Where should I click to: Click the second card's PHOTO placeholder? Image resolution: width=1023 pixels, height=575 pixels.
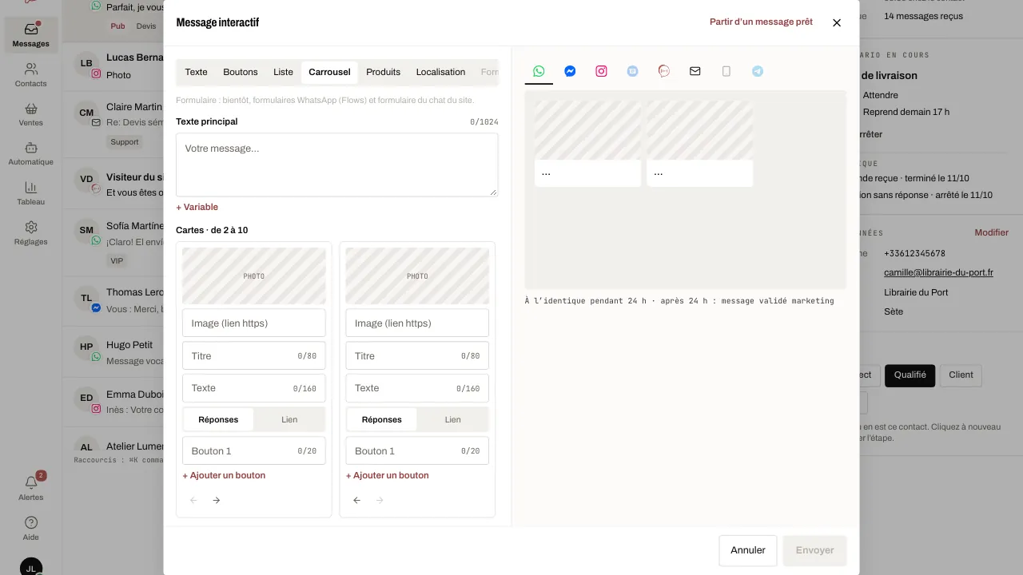417,276
